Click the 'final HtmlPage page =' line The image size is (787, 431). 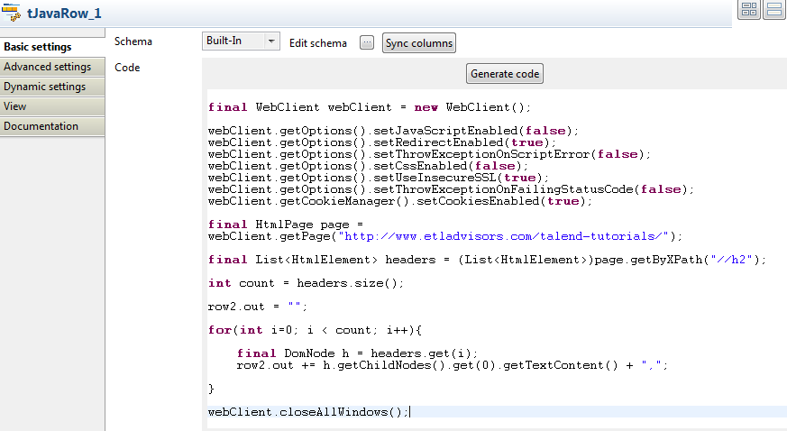(286, 225)
